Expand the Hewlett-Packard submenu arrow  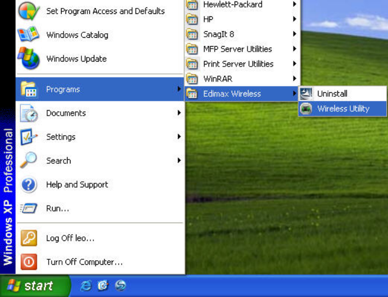click(x=294, y=4)
